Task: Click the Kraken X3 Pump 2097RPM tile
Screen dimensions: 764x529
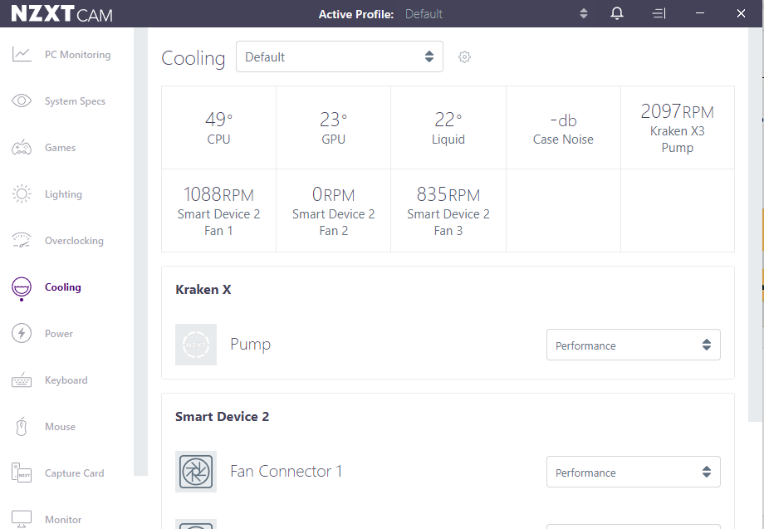Action: [x=678, y=128]
